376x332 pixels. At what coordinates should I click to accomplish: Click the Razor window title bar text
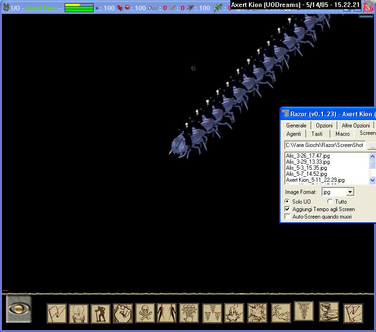coord(333,114)
